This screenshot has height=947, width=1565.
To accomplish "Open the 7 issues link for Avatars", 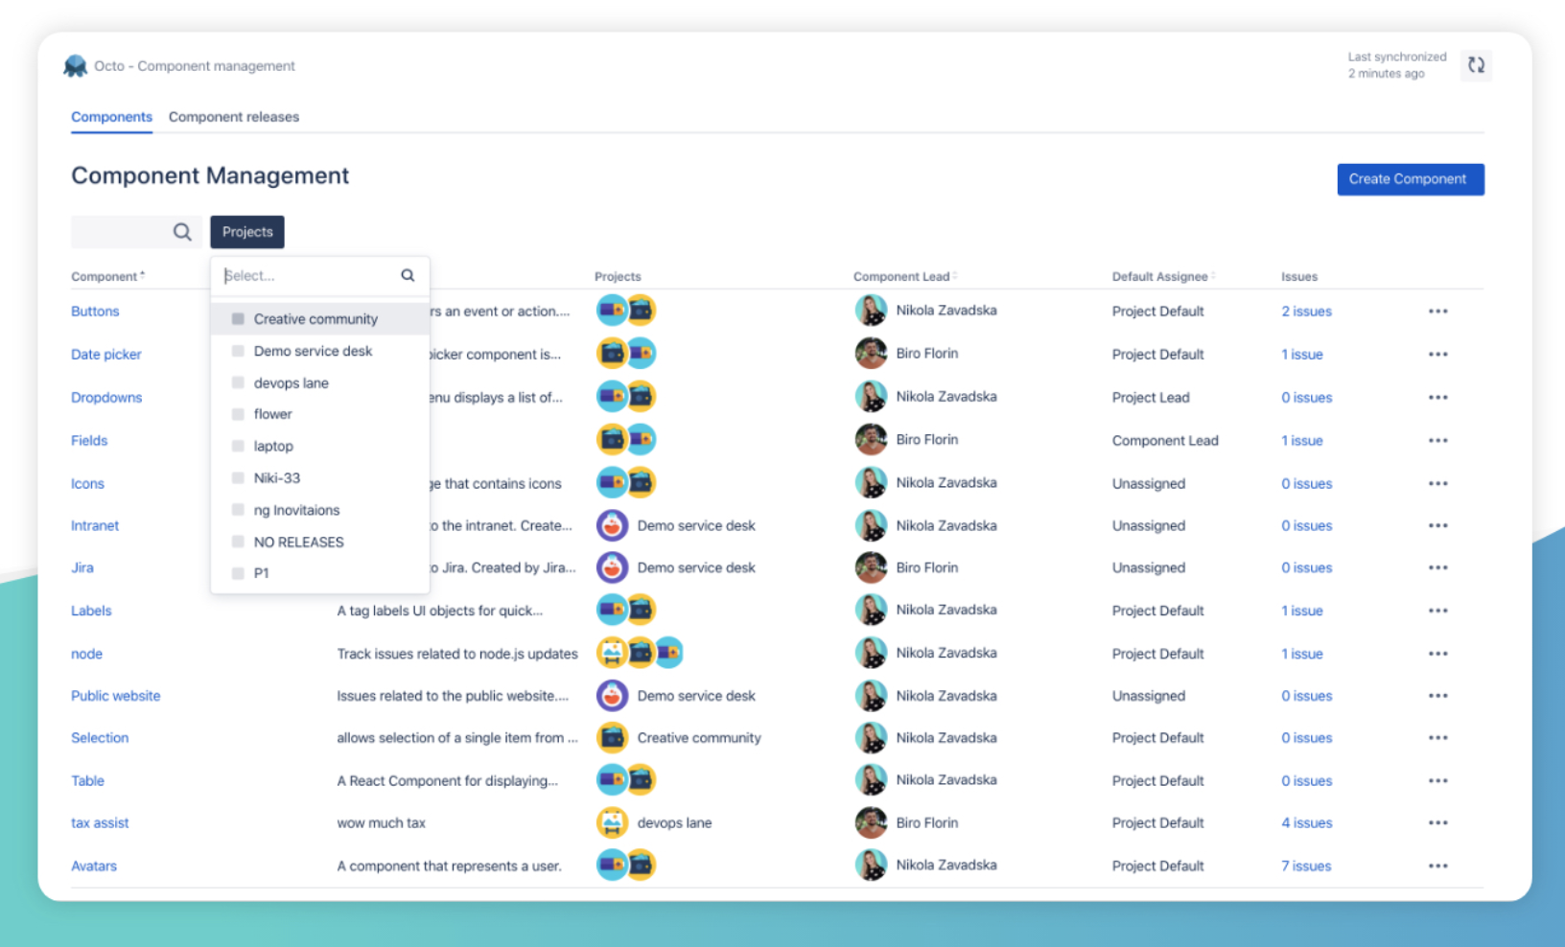I will [1306, 866].
